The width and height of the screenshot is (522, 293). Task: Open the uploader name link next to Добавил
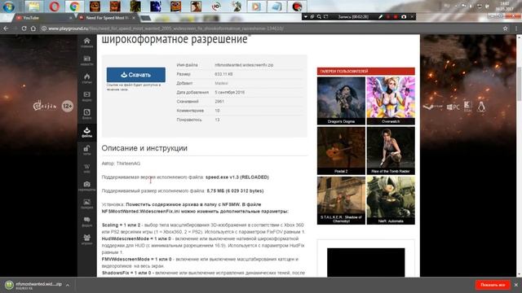click(x=221, y=83)
